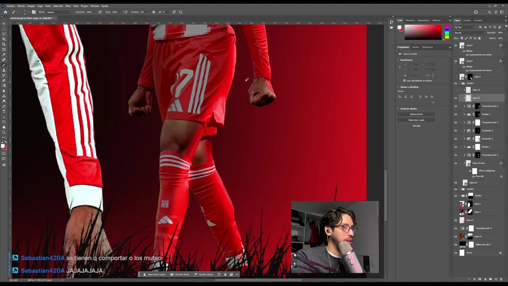Switch to the Canales tab
The image size is (508, 286).
pyautogui.click(x=467, y=20)
